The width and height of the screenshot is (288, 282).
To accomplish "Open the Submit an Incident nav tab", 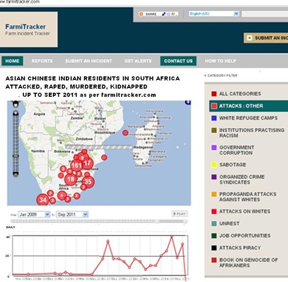I will [89, 61].
